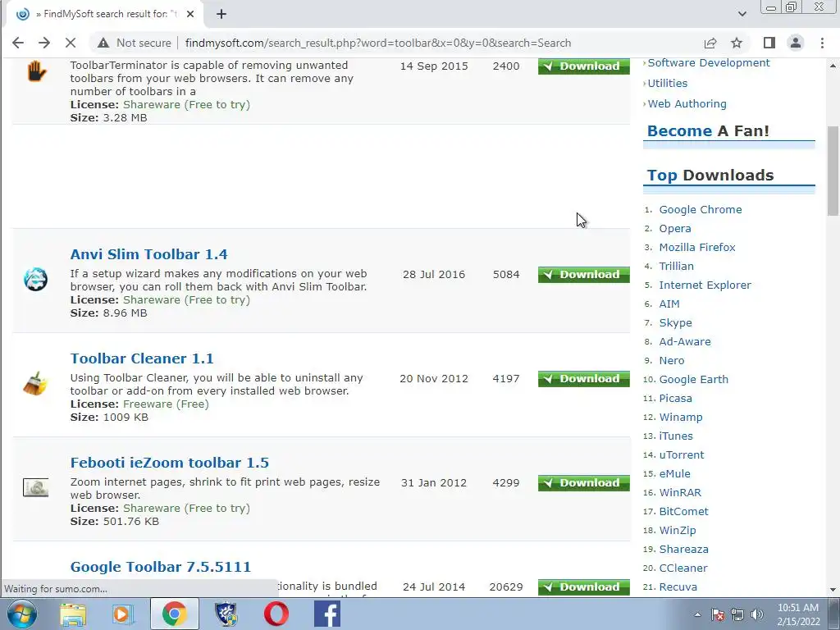
Task: Open the Web Authoring category
Action: pos(687,104)
